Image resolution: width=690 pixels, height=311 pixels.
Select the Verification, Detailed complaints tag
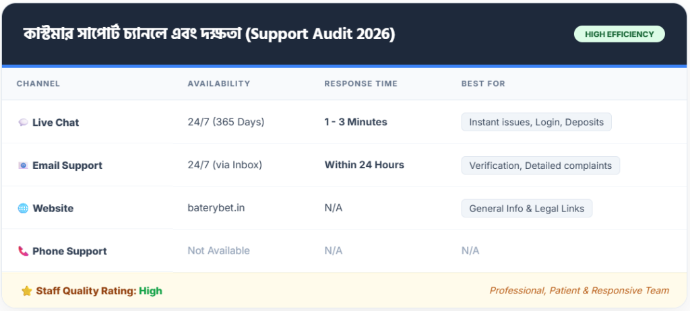(x=540, y=166)
